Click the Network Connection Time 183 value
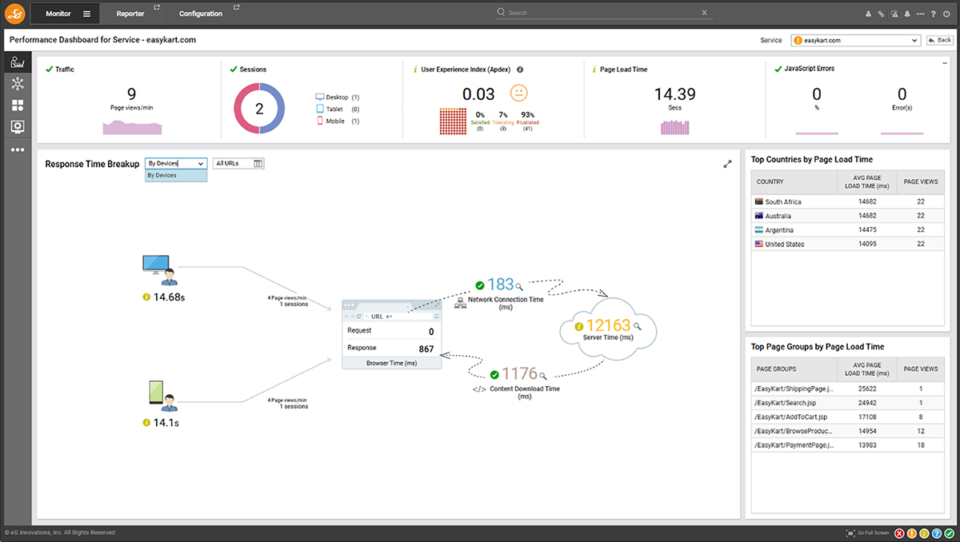This screenshot has width=960, height=542. point(500,285)
